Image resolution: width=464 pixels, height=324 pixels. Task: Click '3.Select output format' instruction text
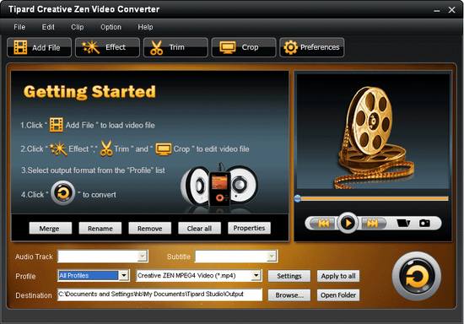93,170
